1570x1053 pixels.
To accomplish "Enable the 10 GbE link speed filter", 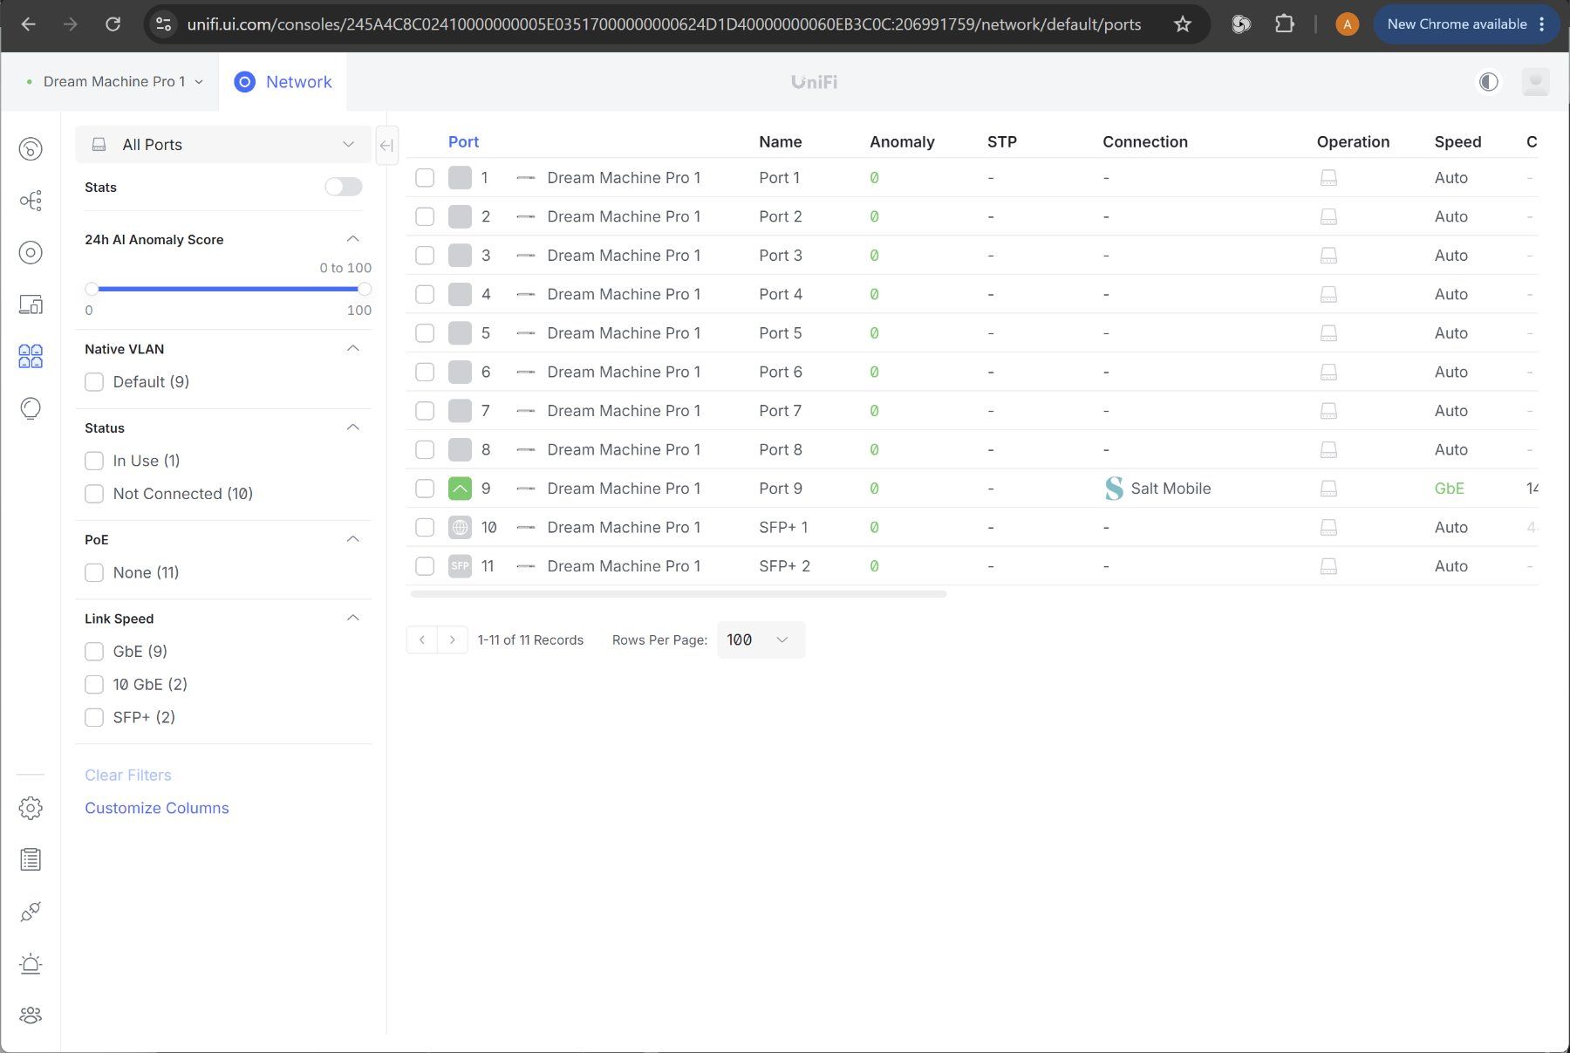I will click(94, 684).
